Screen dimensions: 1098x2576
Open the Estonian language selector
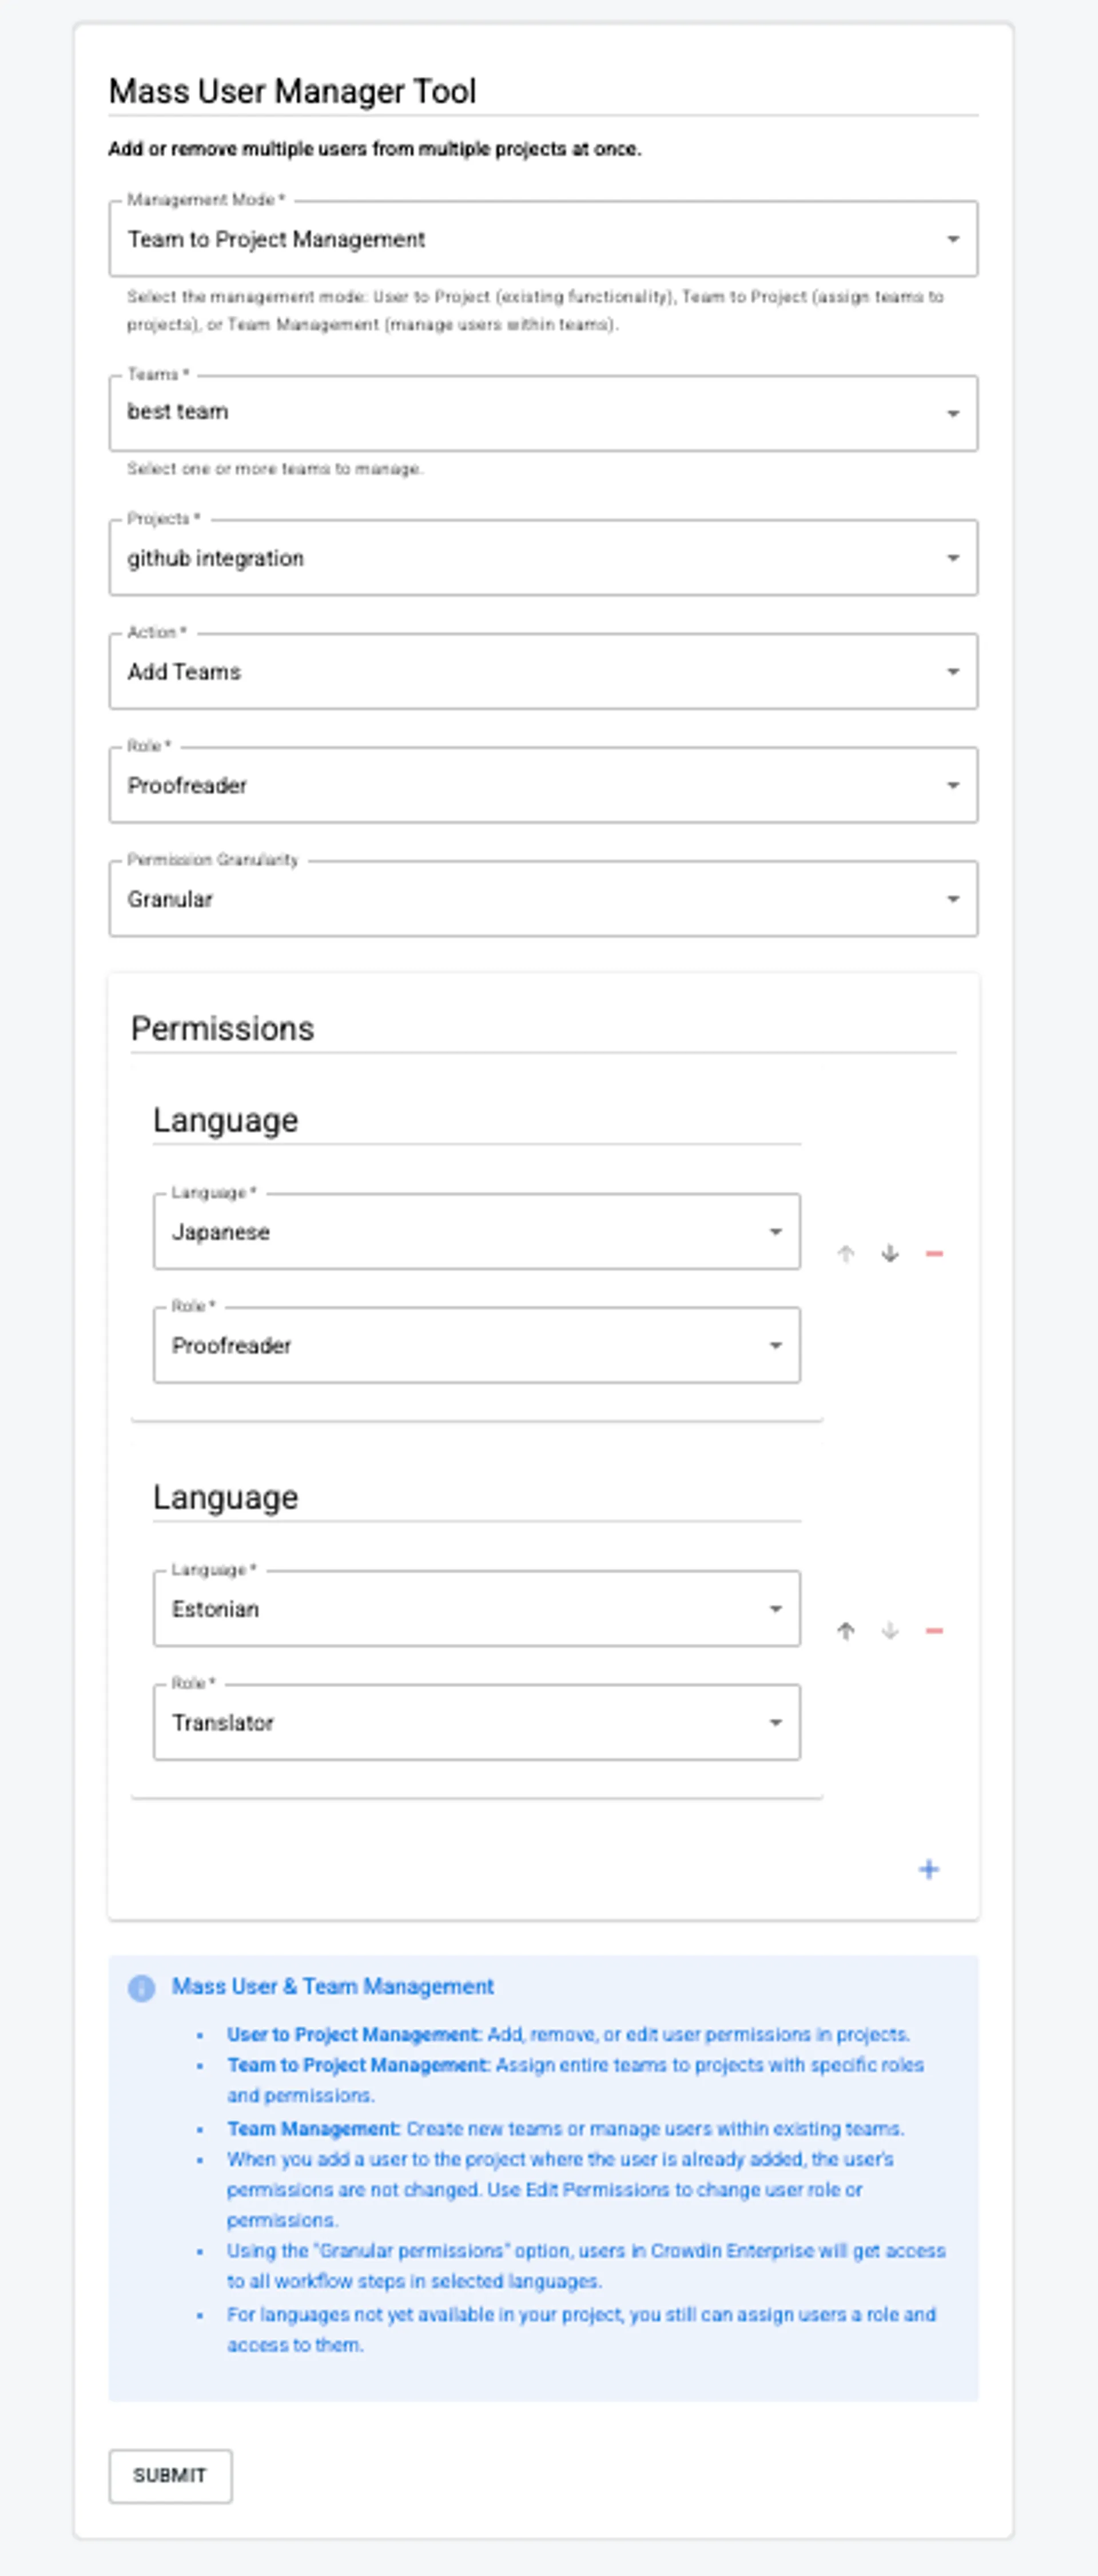pos(776,1608)
